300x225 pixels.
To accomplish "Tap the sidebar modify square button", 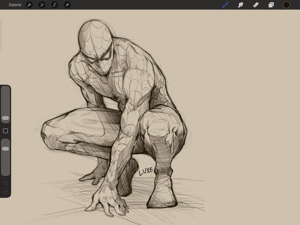I will (5, 131).
